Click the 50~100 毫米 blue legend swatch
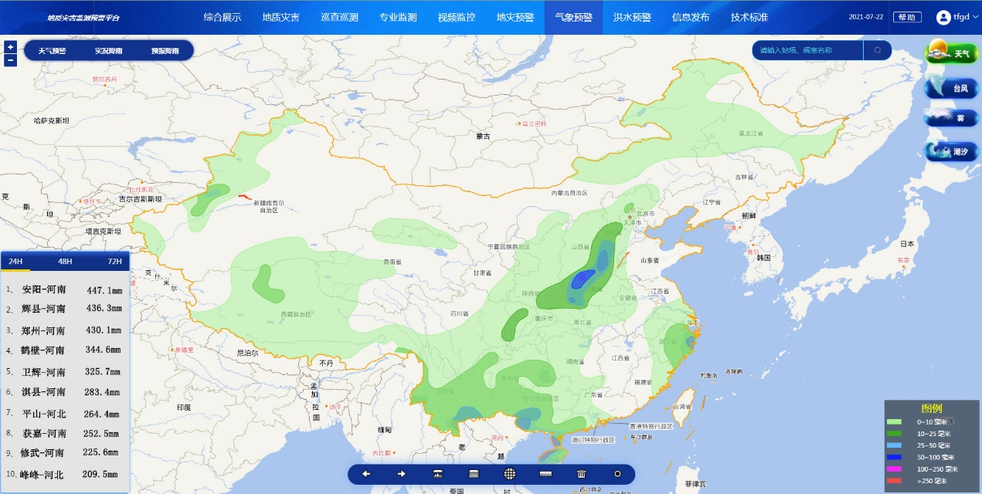982x494 pixels. (895, 458)
